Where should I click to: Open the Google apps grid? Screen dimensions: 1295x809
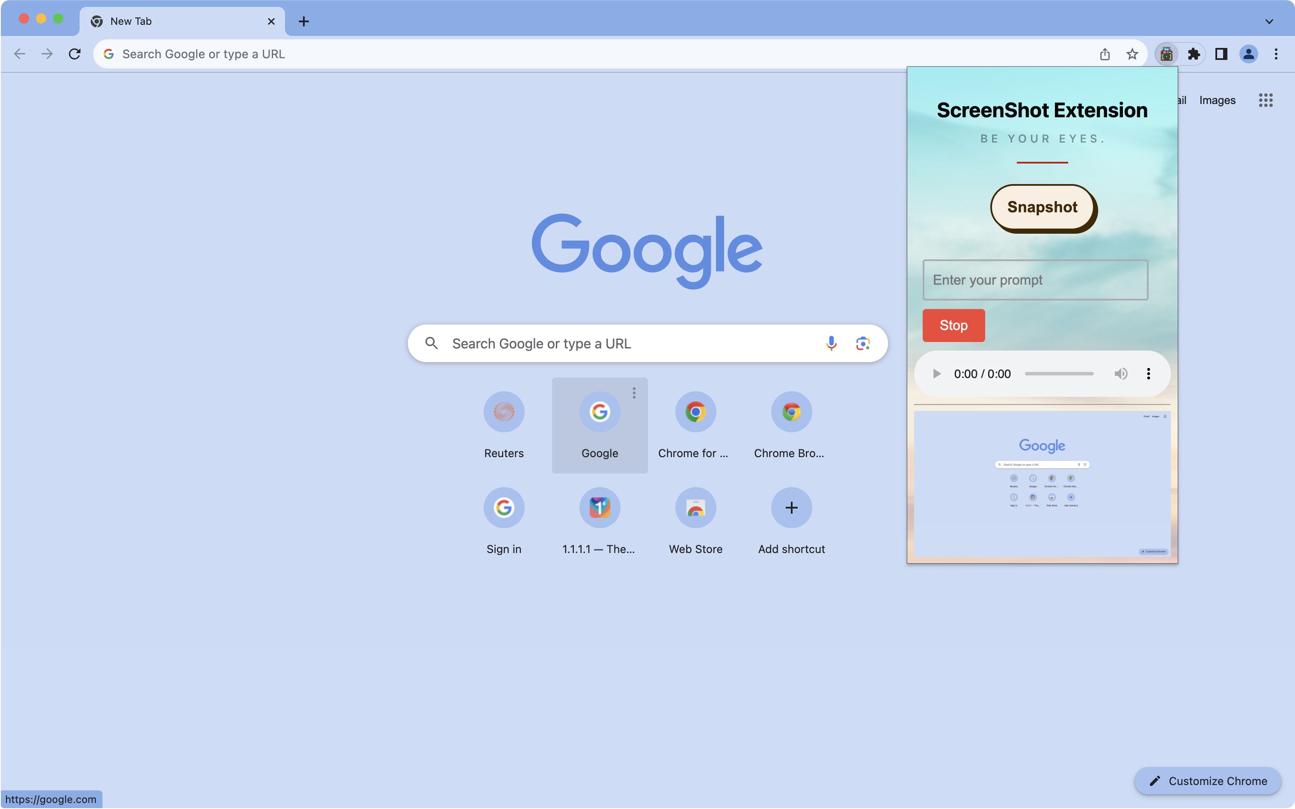(x=1265, y=100)
